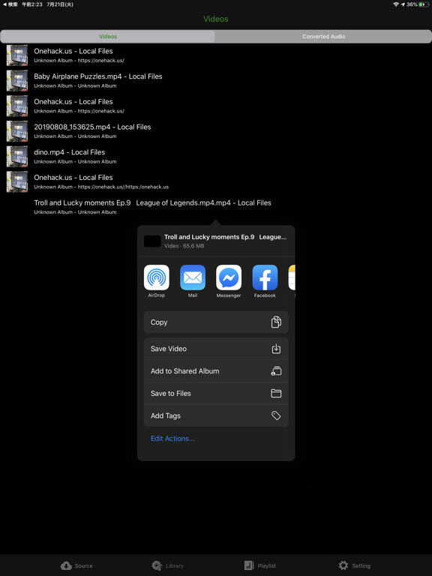Tap the AirDrop share icon
This screenshot has width=432, height=576.
[157, 277]
